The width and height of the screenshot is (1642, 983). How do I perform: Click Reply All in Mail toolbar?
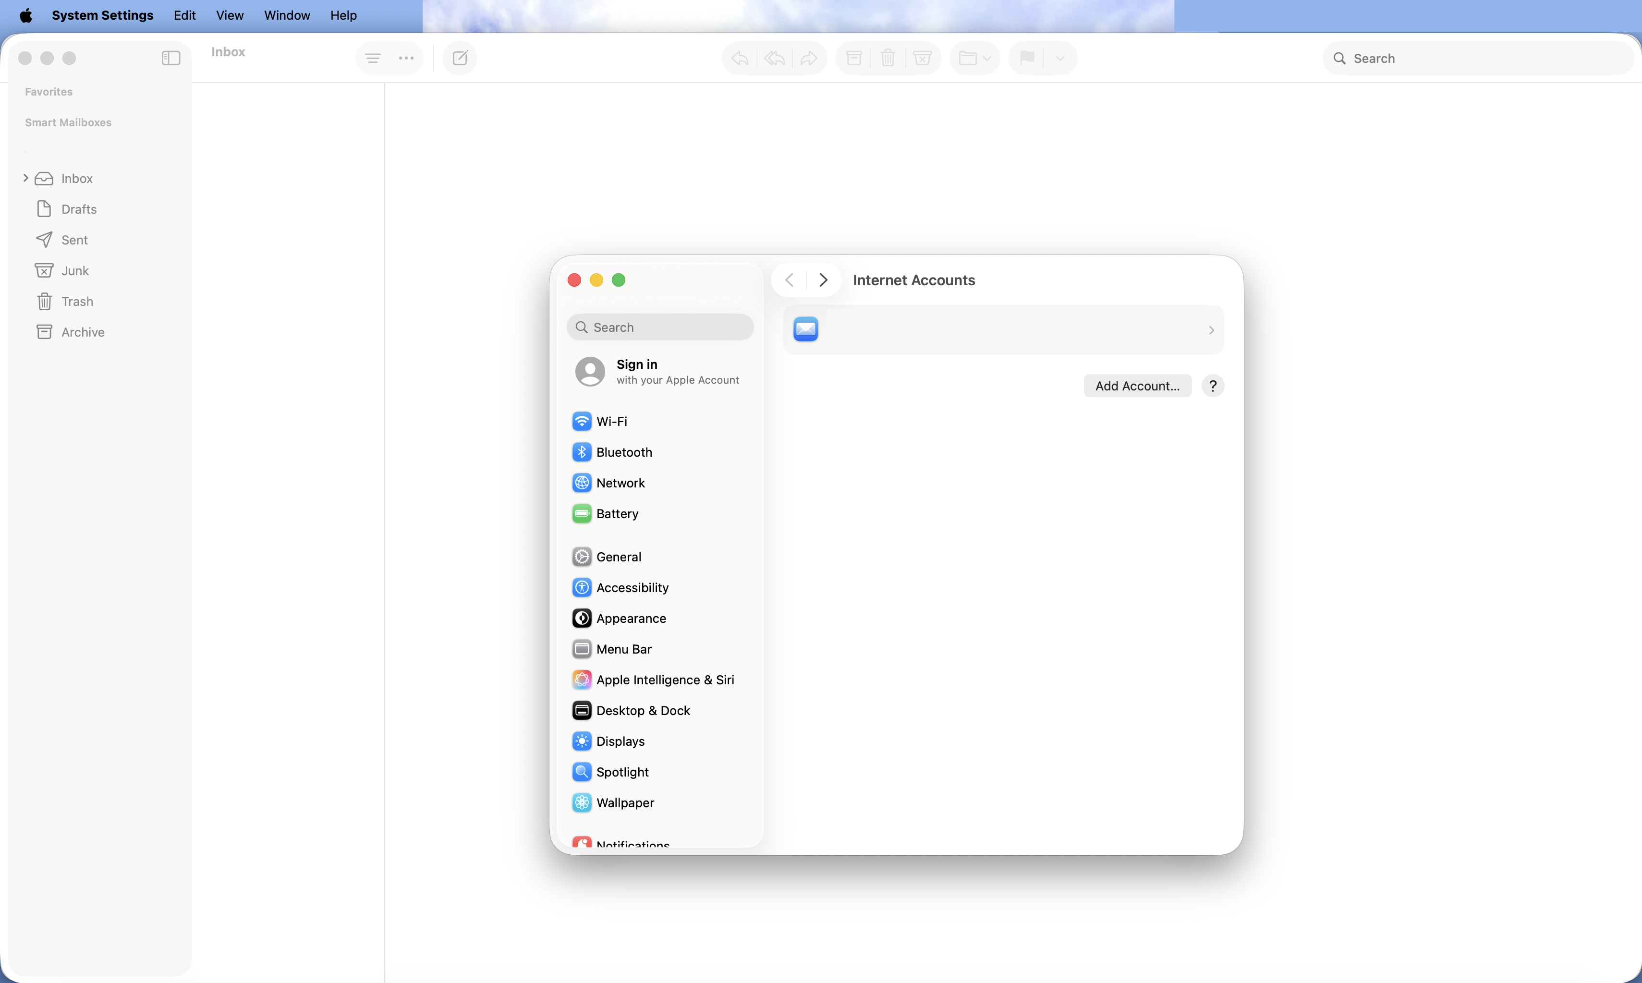coord(774,58)
